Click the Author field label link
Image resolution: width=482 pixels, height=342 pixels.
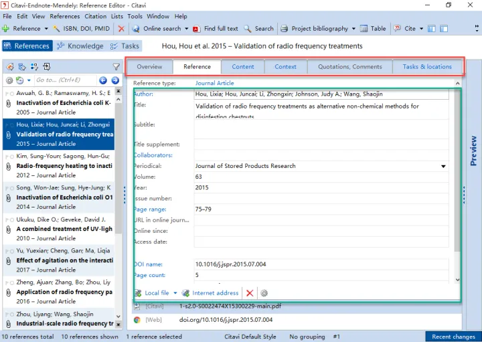tap(144, 94)
